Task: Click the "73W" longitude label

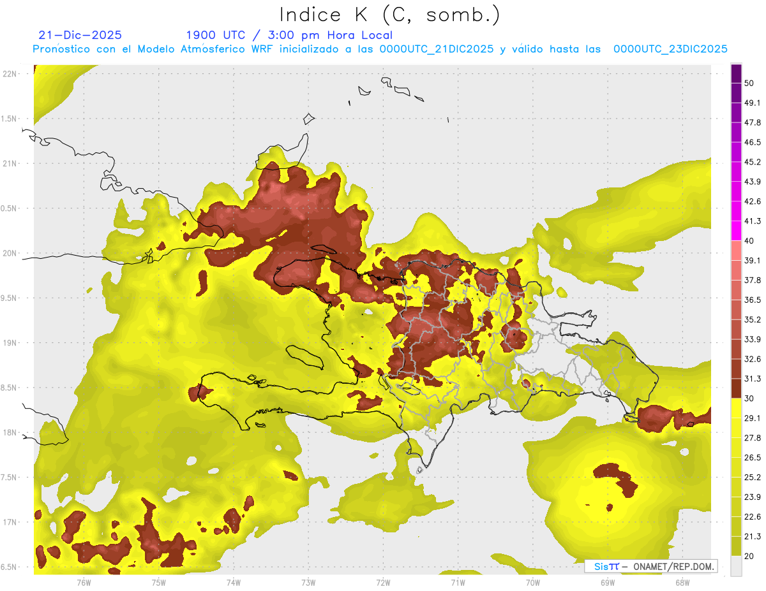Action: click(308, 582)
